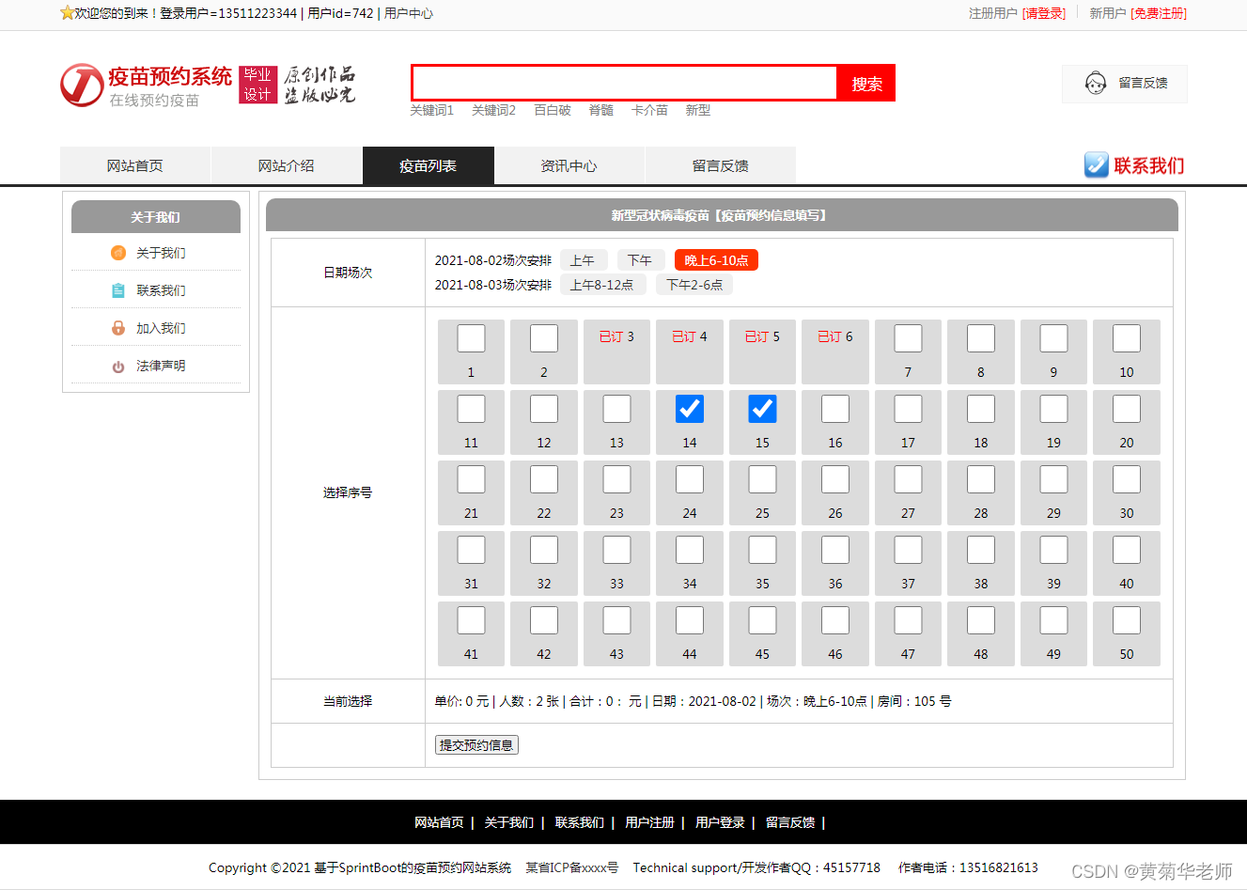1247x890 pixels.
Task: Click the phone icon next to 联系我们
Action: point(1096,165)
